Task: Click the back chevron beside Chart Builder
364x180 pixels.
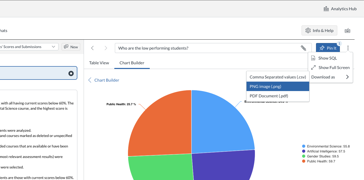Action: tap(90, 80)
